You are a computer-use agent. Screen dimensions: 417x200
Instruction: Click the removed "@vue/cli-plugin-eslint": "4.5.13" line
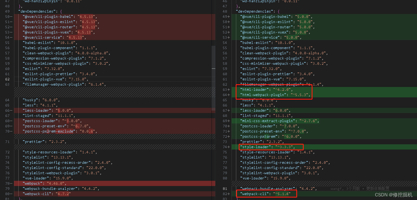pyautogui.click(x=115, y=22)
